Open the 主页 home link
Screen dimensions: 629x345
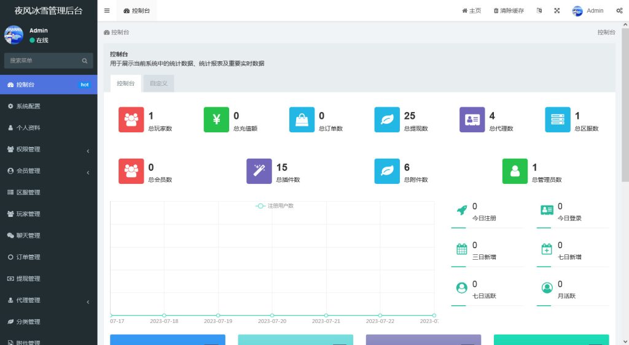(x=471, y=11)
